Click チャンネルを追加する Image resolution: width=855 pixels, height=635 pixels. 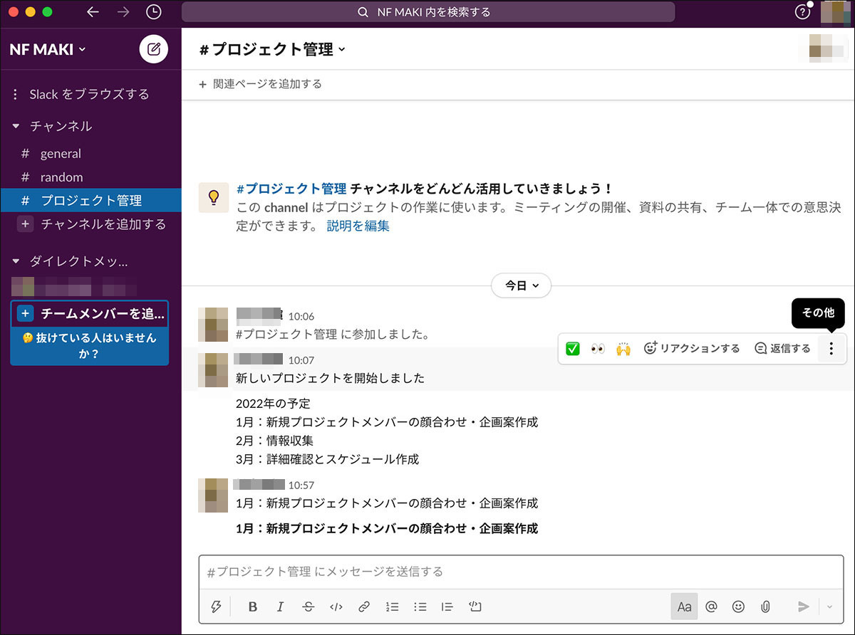(90, 224)
